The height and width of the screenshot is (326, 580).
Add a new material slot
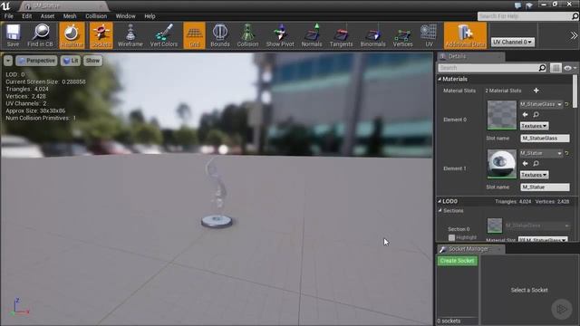coord(536,91)
